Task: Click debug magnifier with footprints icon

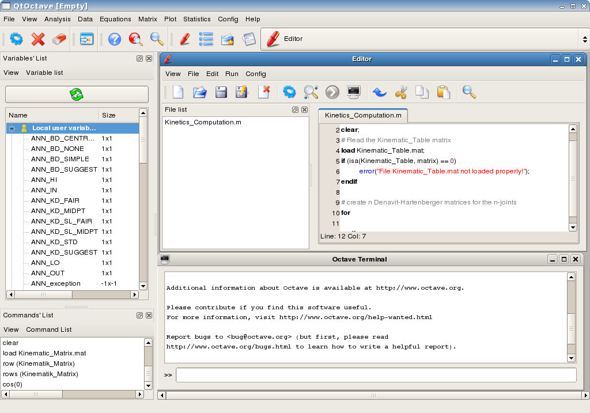Action: click(x=311, y=92)
